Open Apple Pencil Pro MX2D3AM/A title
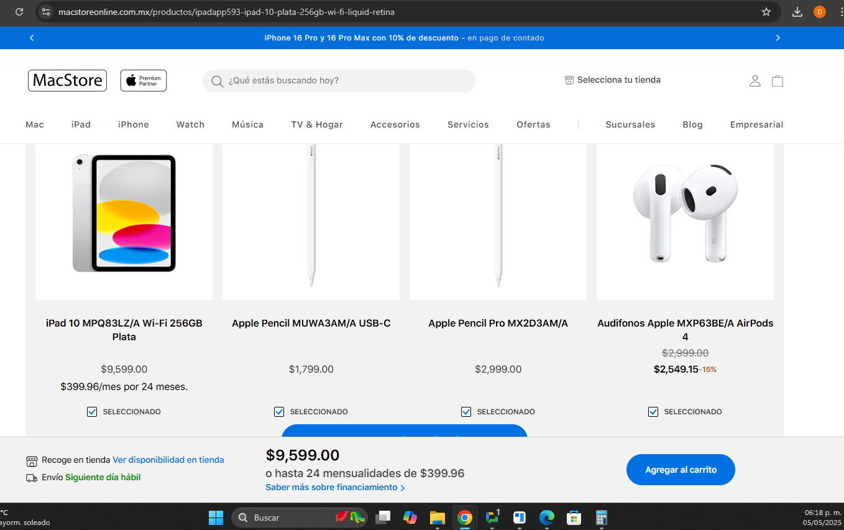844x530 pixels. 498,323
